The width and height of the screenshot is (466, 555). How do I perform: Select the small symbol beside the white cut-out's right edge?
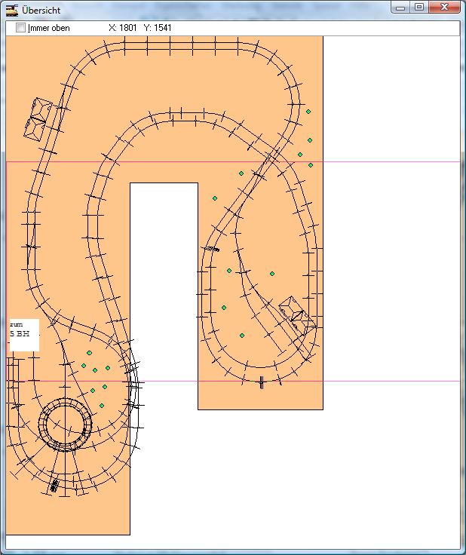(213, 249)
